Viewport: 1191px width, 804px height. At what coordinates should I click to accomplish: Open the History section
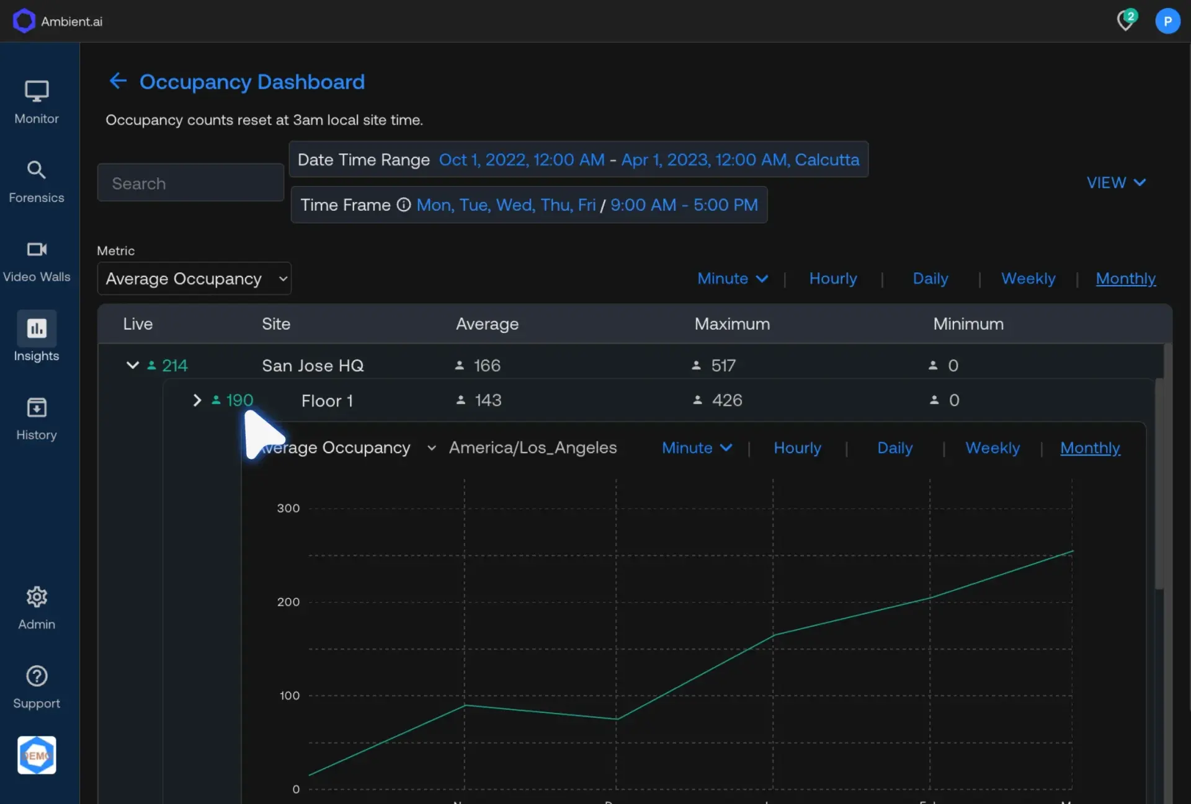pyautogui.click(x=37, y=417)
